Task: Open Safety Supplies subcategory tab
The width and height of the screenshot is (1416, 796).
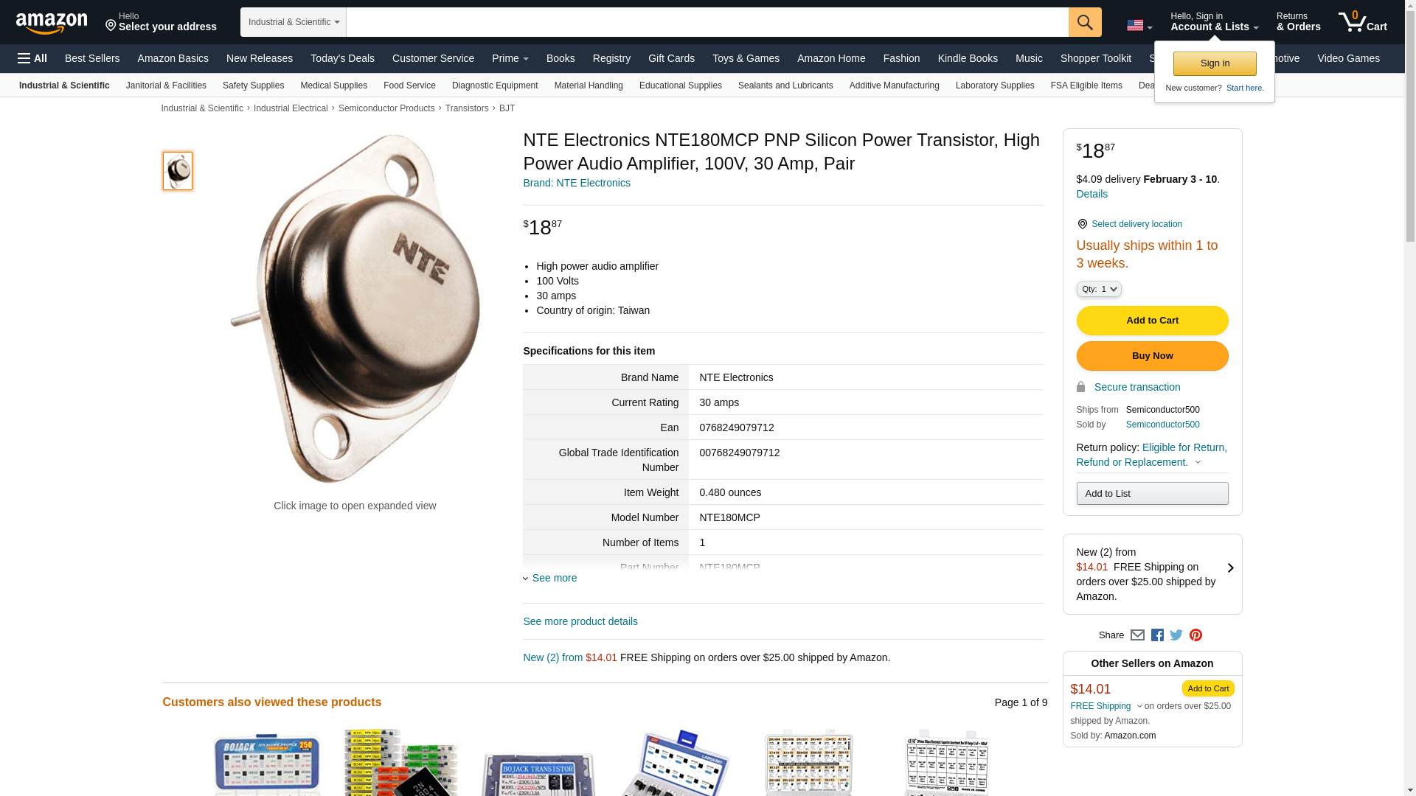Action: pyautogui.click(x=253, y=85)
